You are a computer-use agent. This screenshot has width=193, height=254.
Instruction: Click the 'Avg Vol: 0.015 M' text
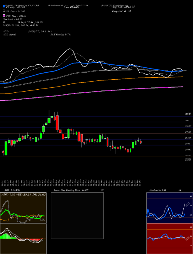point(123,7)
